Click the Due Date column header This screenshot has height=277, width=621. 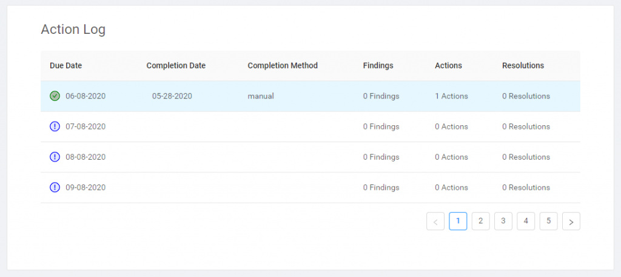65,65
